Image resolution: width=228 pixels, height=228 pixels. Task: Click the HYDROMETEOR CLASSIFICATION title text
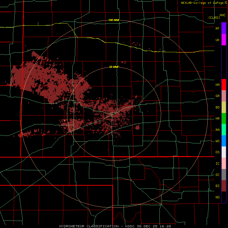pyautogui.click(x=89, y=226)
